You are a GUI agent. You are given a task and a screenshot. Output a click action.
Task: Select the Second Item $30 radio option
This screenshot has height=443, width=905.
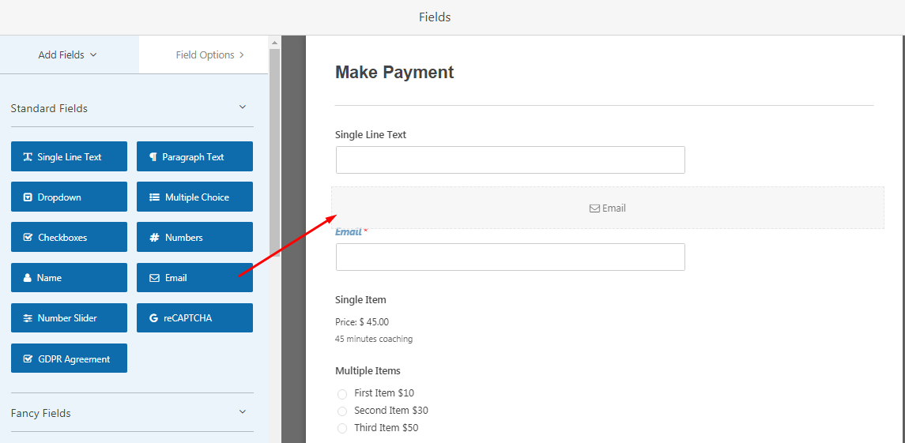click(x=342, y=411)
